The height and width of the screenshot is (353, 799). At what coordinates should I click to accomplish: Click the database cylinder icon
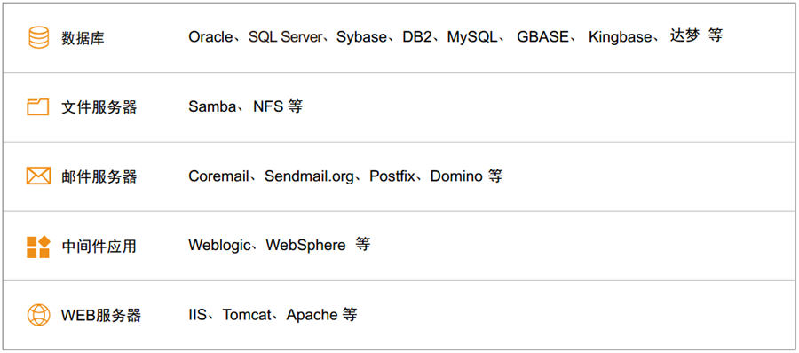(x=38, y=37)
